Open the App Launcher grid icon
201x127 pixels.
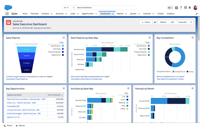tap(7, 14)
